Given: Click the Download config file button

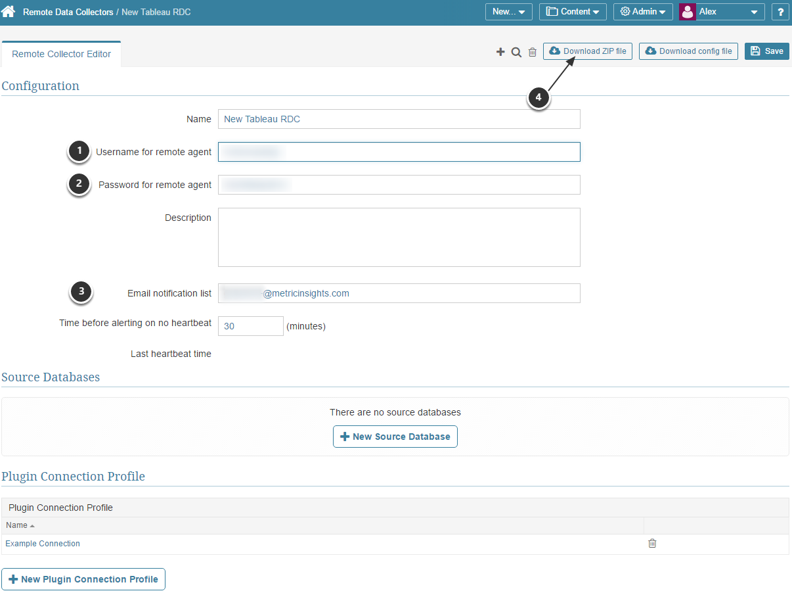Looking at the screenshot, I should (688, 51).
